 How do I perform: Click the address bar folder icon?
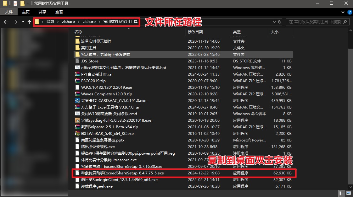coord(37,22)
